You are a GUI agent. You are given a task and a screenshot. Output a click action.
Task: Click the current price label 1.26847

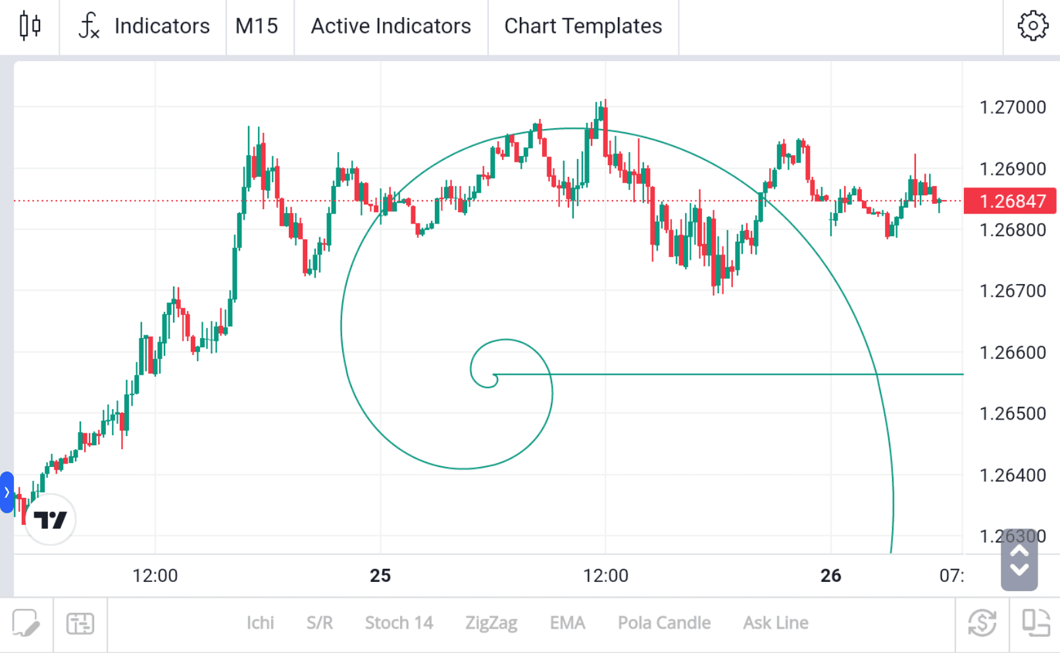[1010, 201]
